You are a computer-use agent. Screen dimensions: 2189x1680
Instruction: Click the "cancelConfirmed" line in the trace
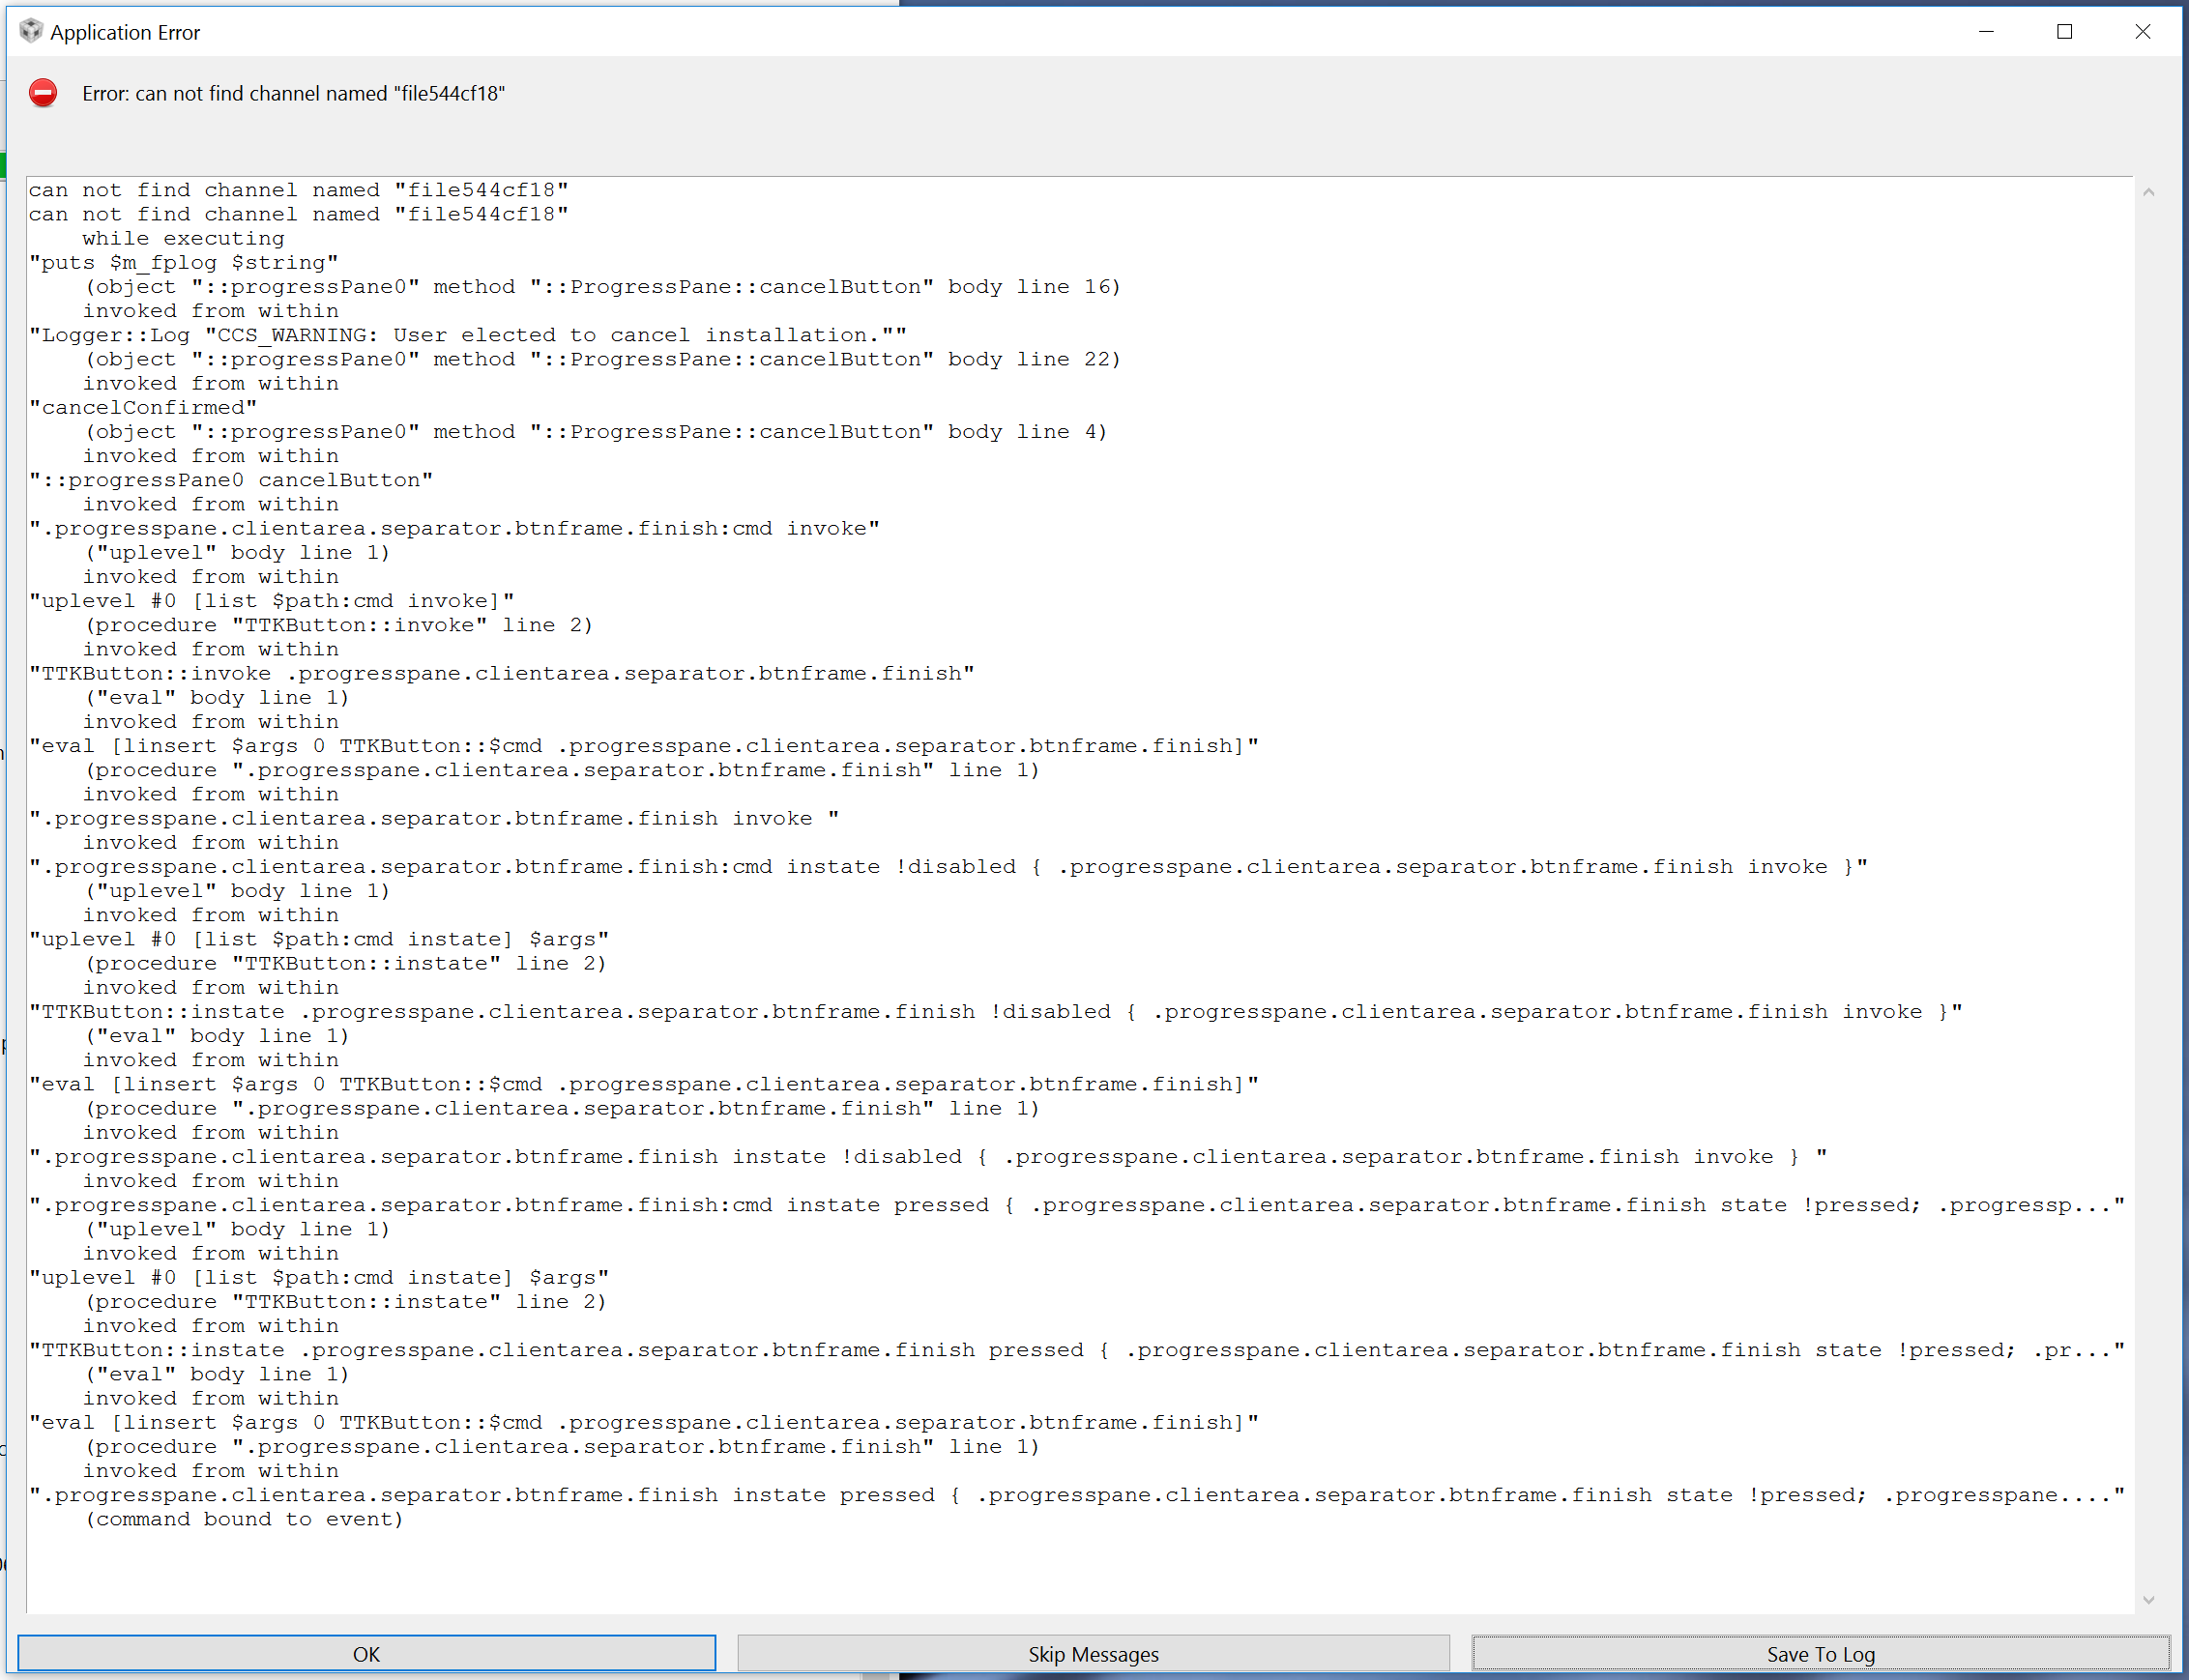coord(143,408)
